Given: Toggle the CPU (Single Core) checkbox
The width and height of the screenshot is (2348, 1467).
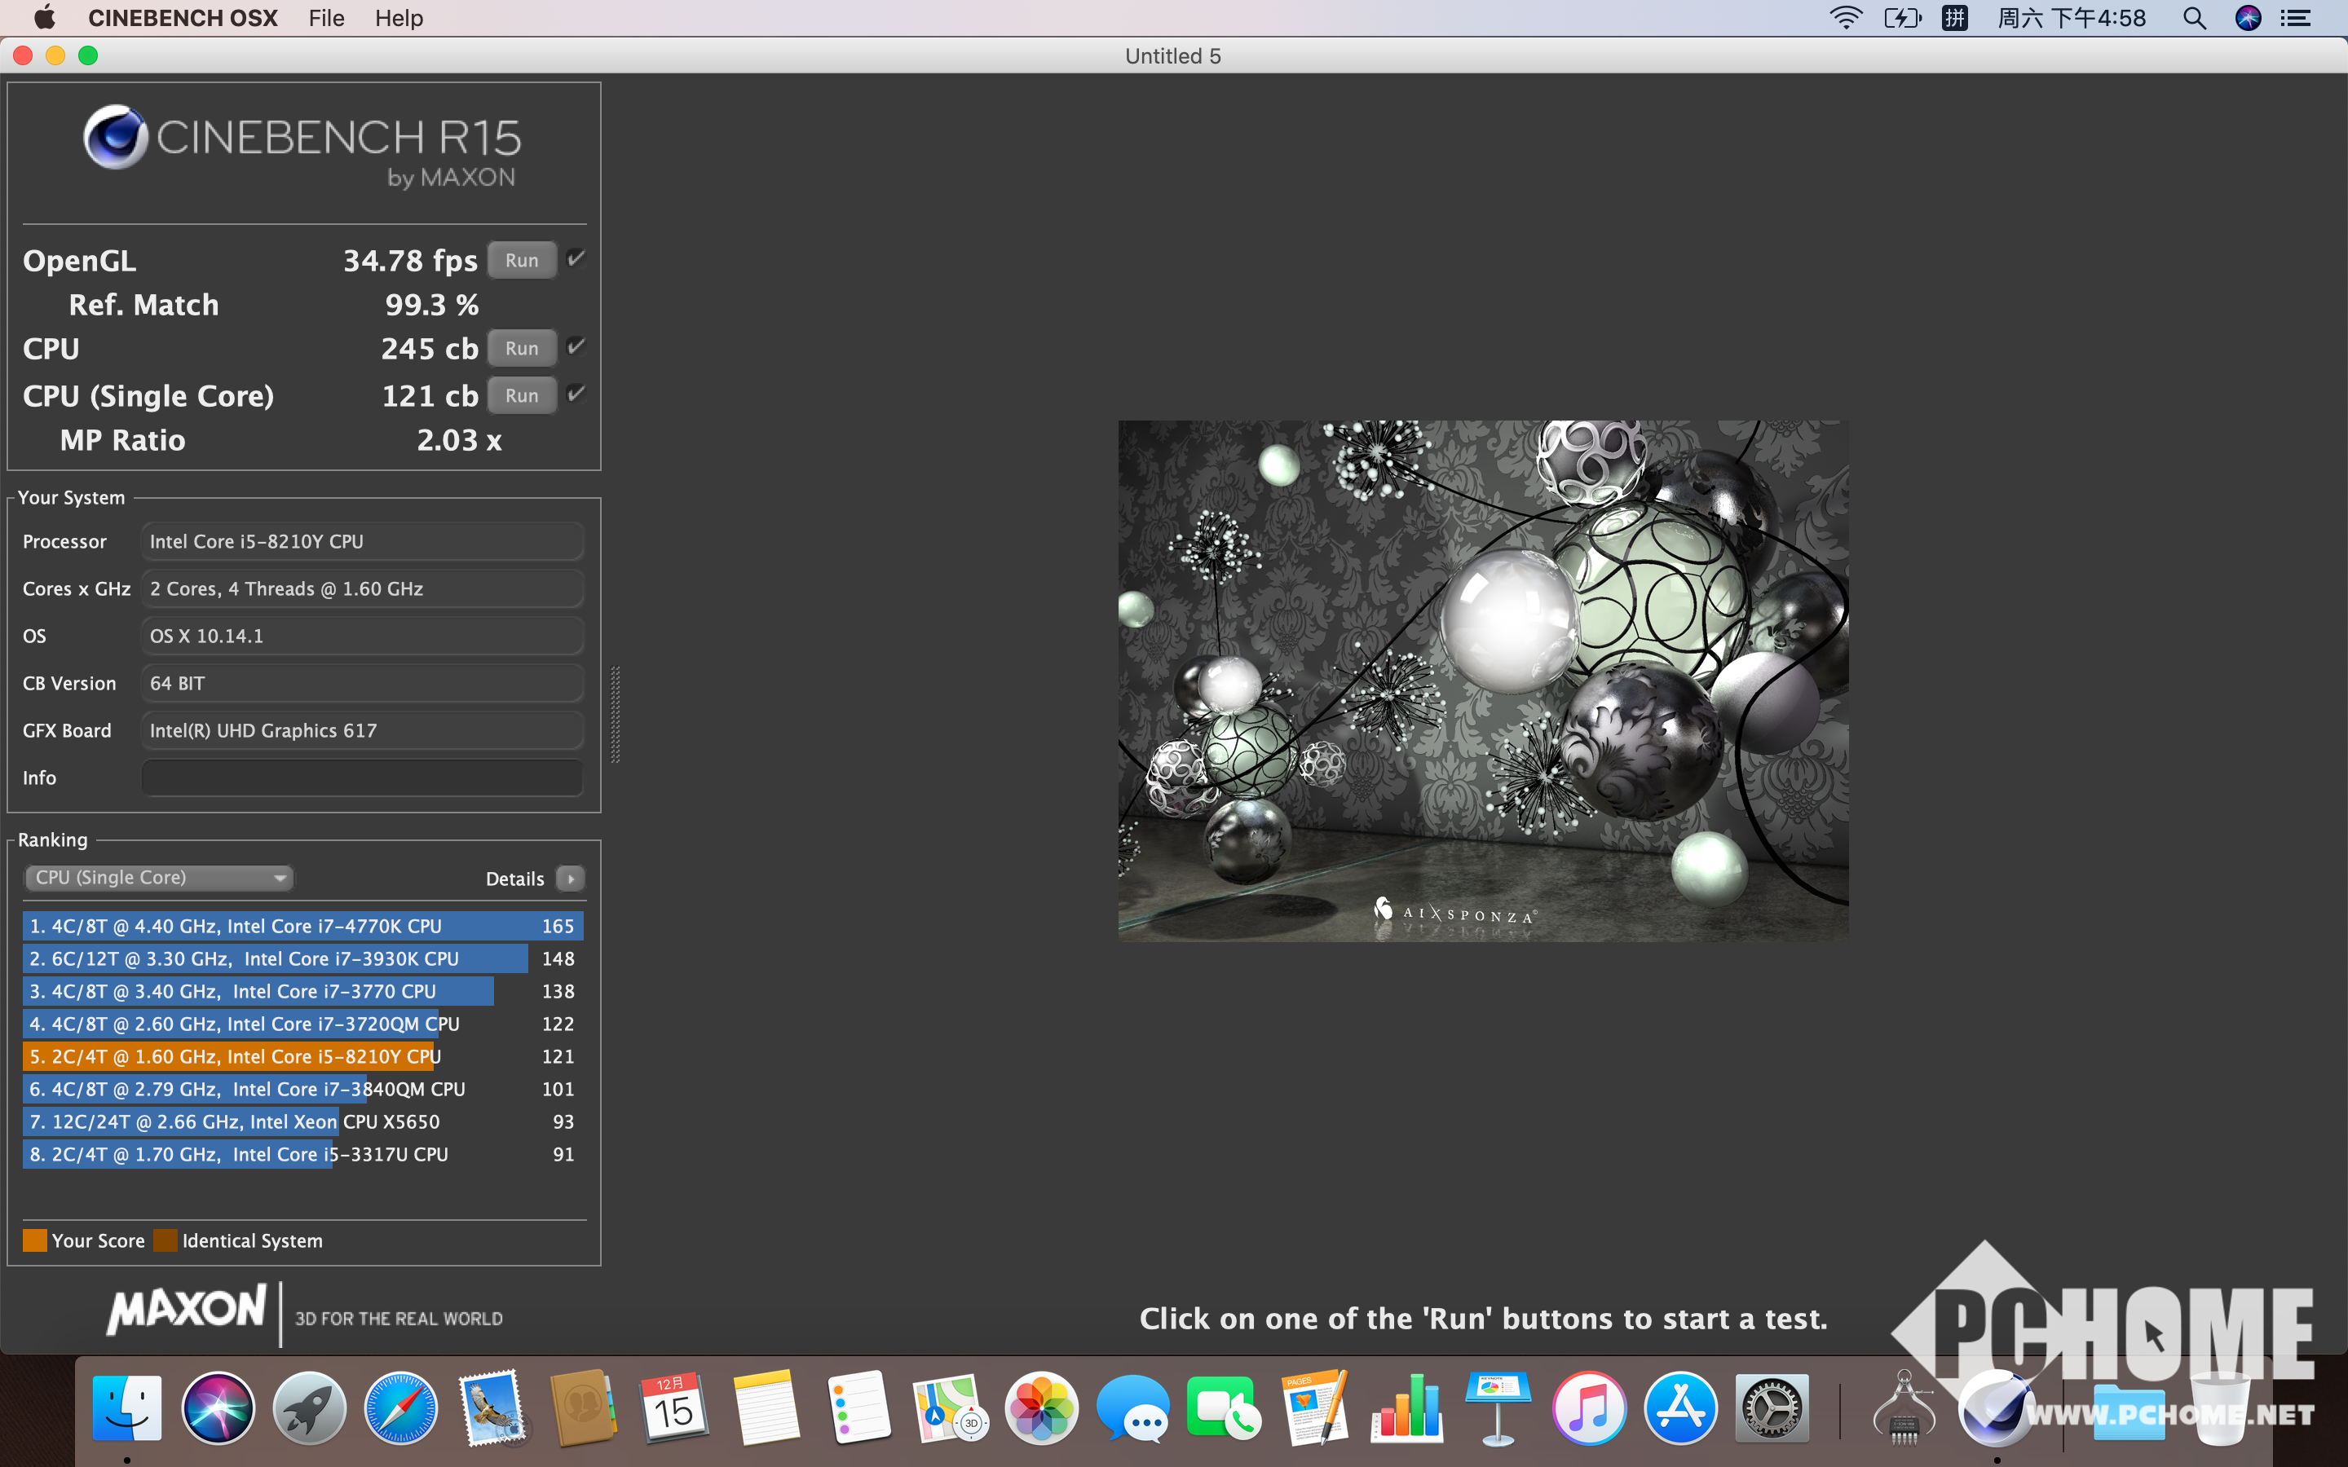Looking at the screenshot, I should [x=576, y=393].
